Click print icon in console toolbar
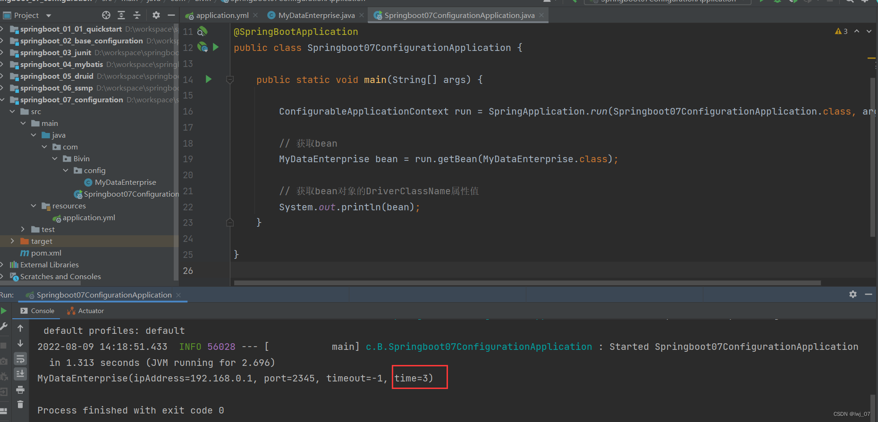 pyautogui.click(x=20, y=390)
